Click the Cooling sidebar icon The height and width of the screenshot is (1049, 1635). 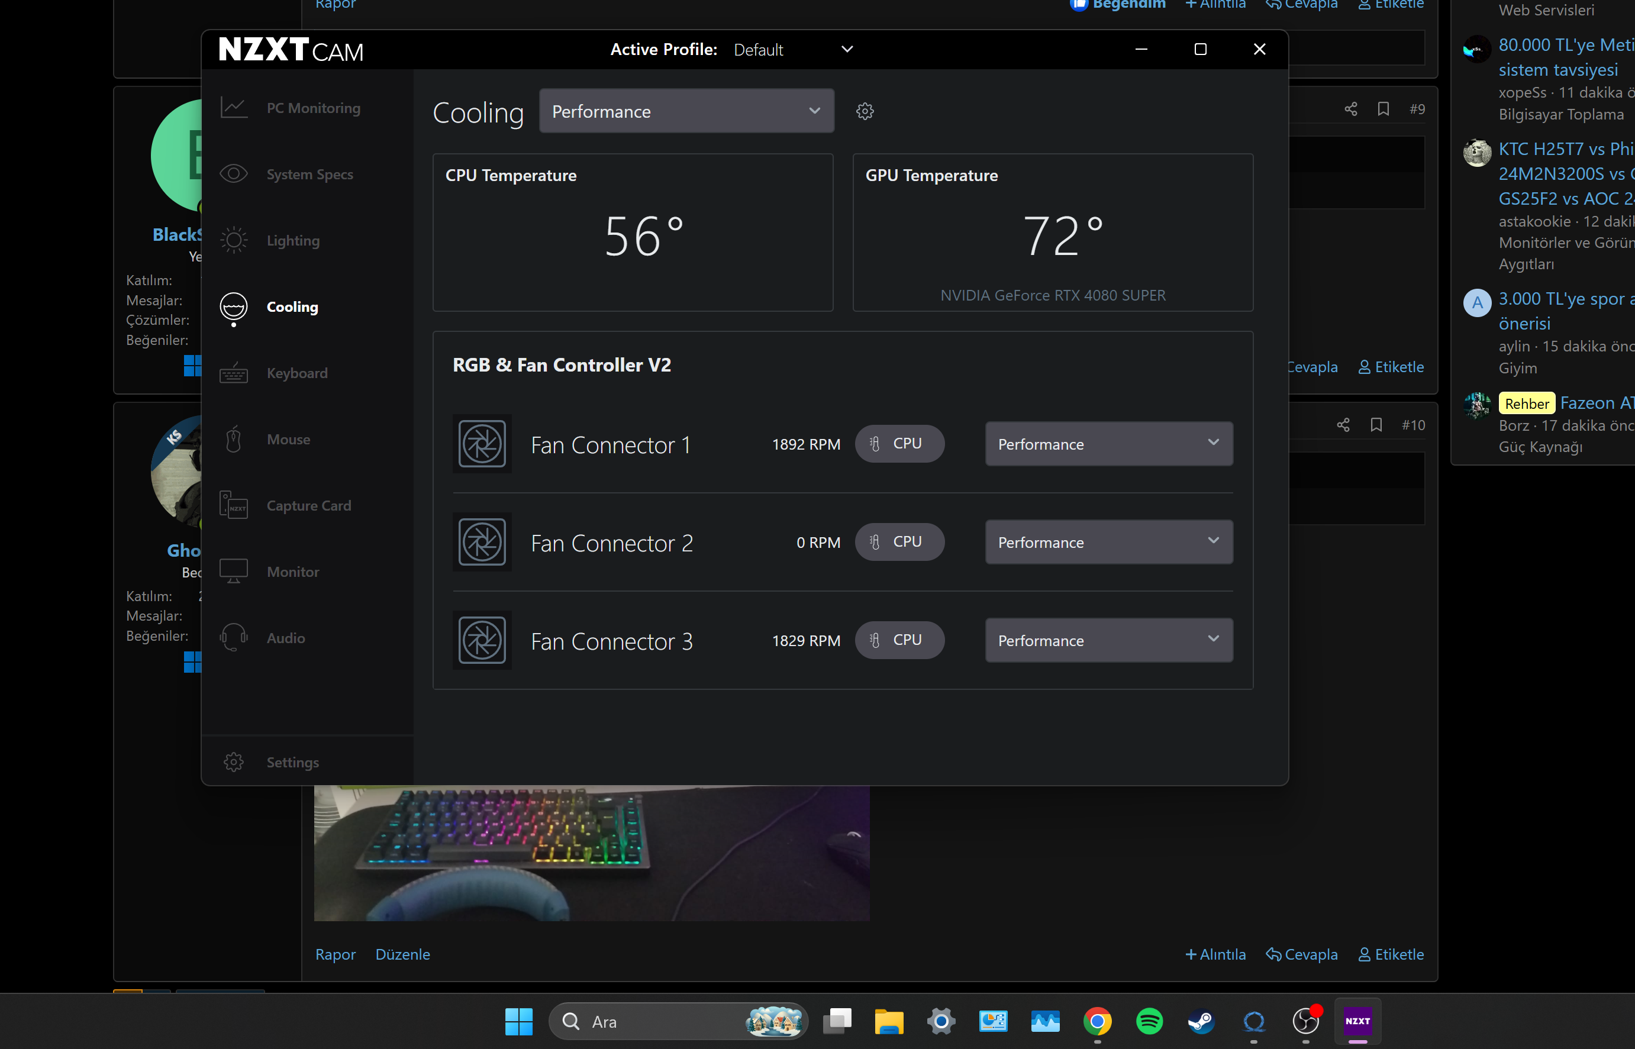tap(234, 306)
